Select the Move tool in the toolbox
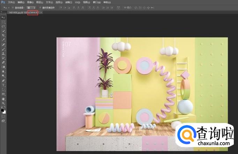Screen dimensions: 238x154 [3, 17]
